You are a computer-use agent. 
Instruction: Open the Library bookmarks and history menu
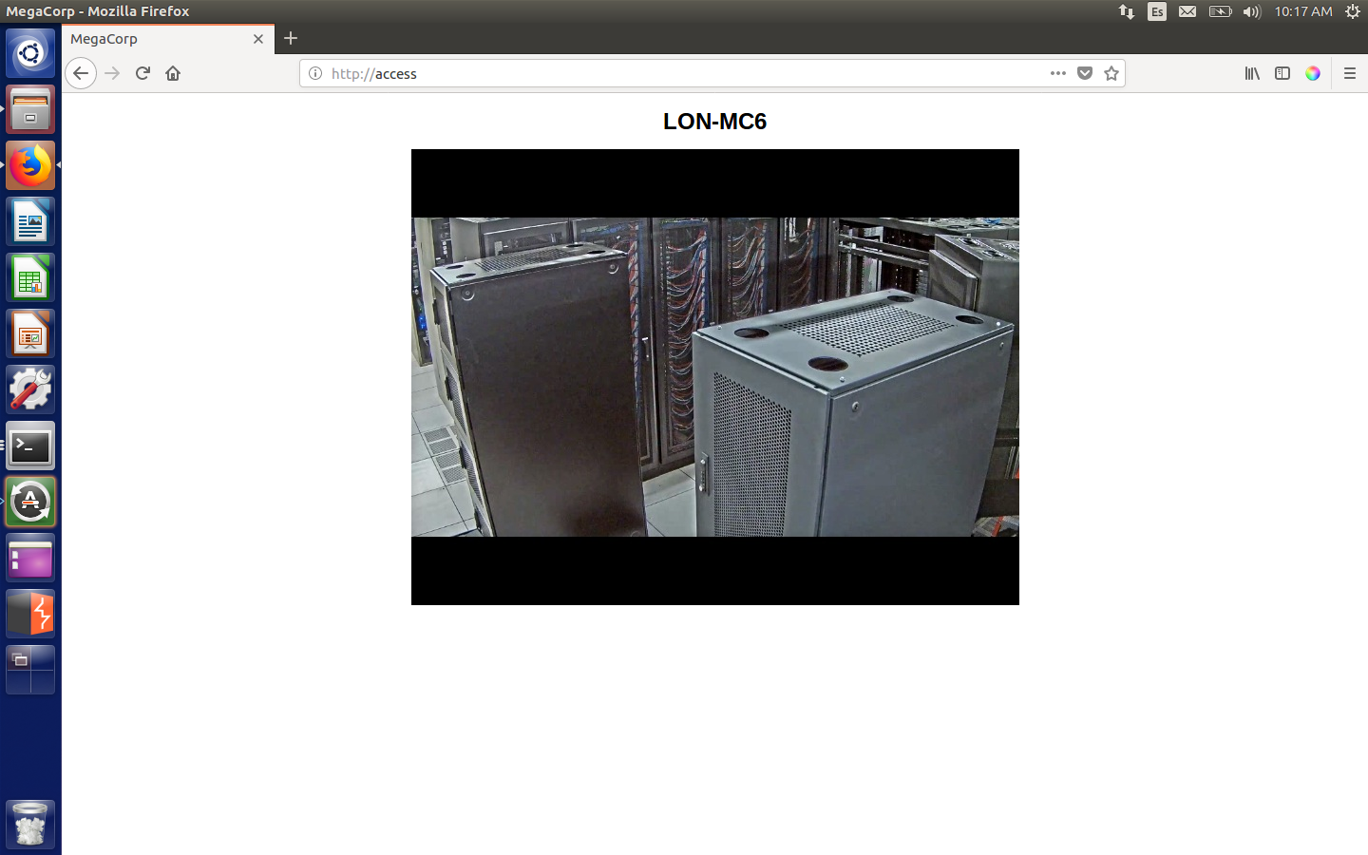[x=1252, y=73]
